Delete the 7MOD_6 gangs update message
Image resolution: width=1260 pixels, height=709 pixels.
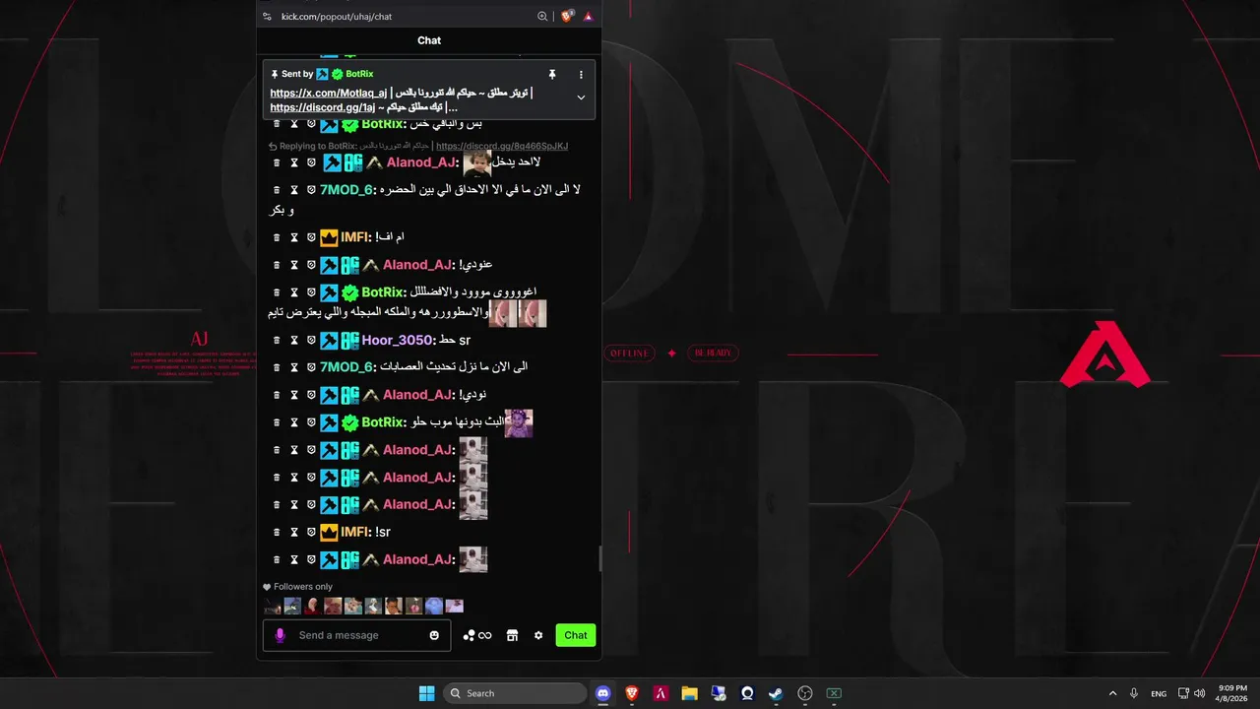(x=277, y=367)
